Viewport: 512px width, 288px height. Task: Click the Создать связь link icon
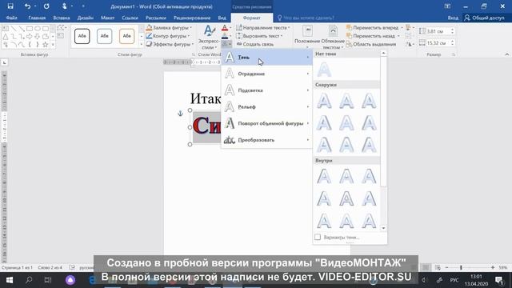[x=239, y=44]
